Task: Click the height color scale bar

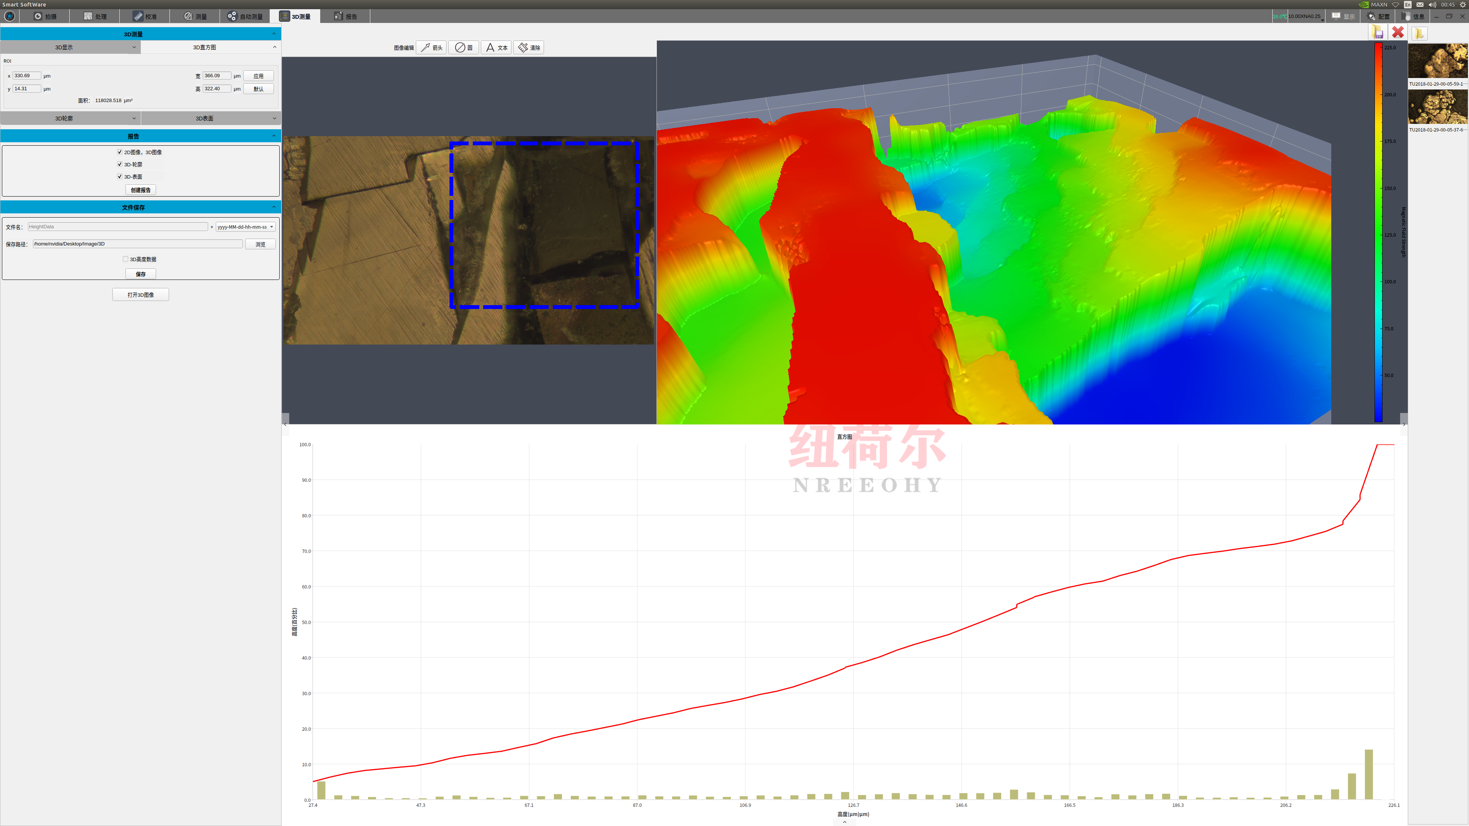Action: (x=1378, y=233)
